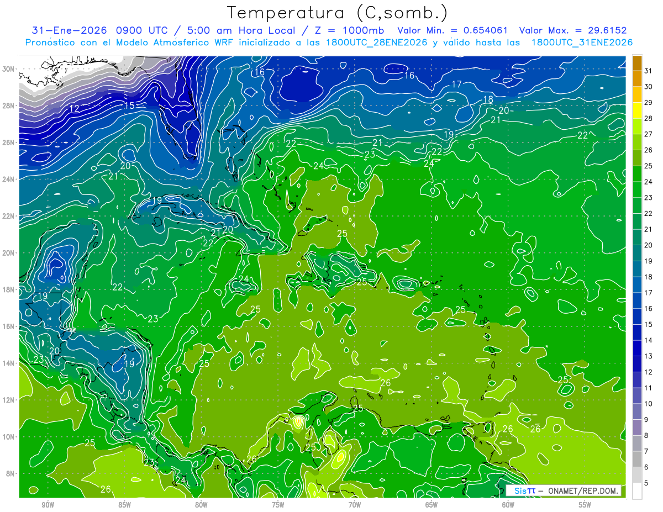Image resolution: width=663 pixels, height=512 pixels.
Task: Click the '14N' latitude axis label
Action: pos(9,363)
